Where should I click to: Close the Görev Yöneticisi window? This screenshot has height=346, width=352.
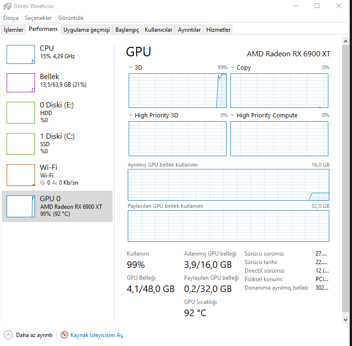[339, 6]
